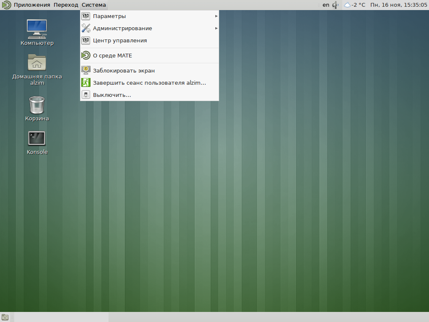The image size is (429, 322).
Task: Click the volume speaker icon in panel
Action: click(335, 5)
